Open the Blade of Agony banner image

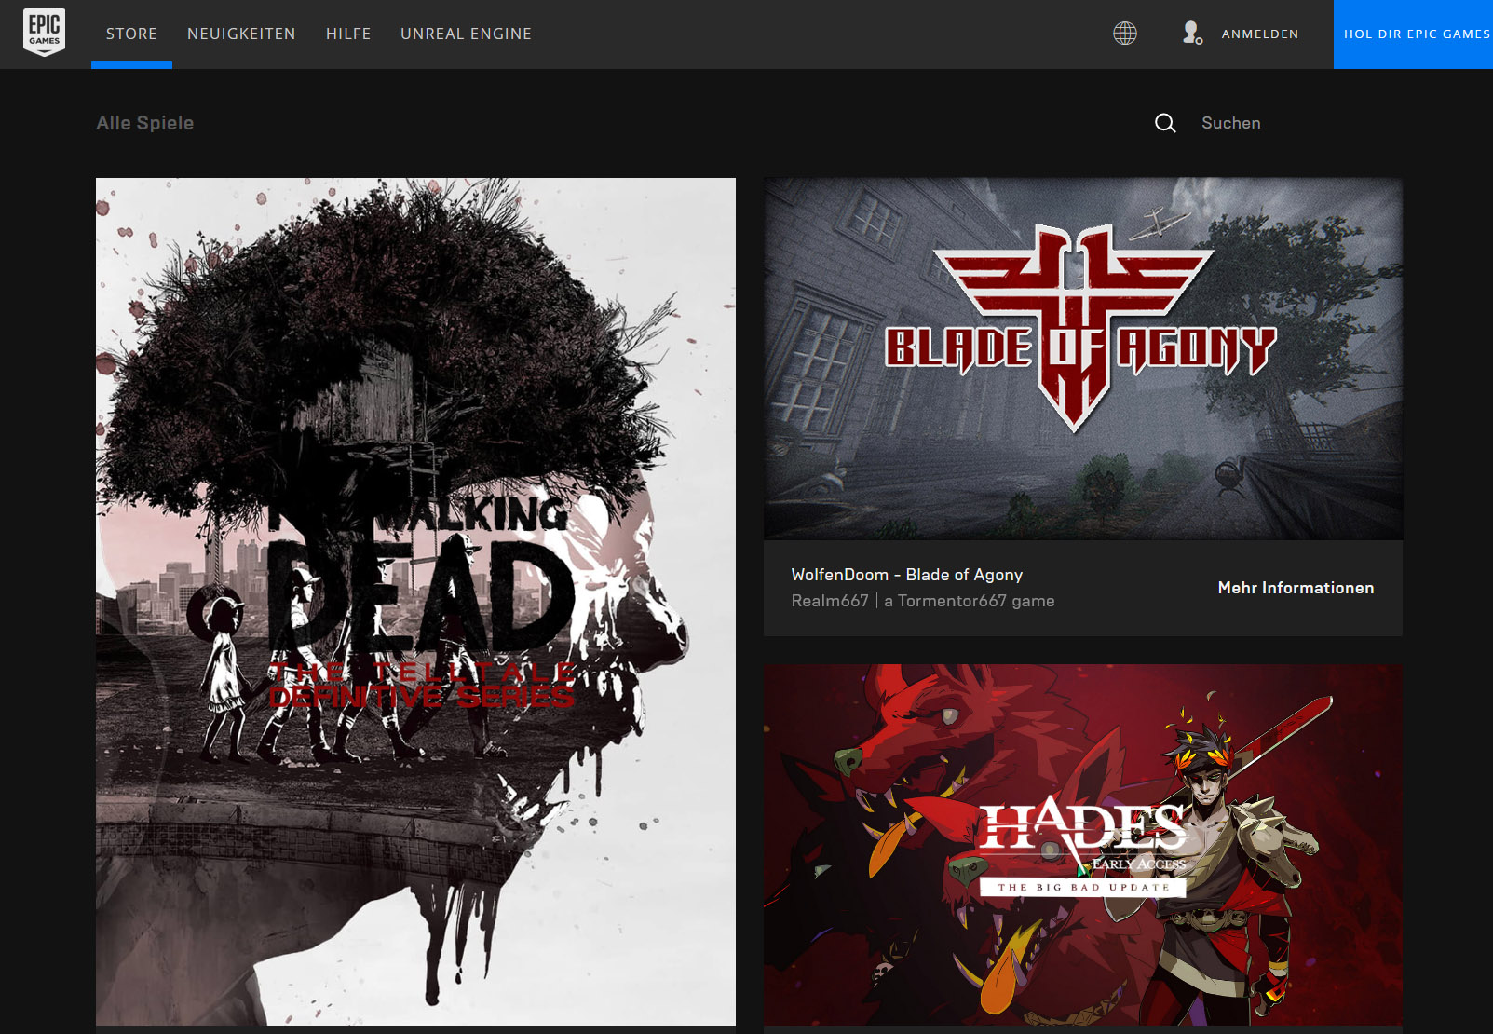(x=1082, y=359)
